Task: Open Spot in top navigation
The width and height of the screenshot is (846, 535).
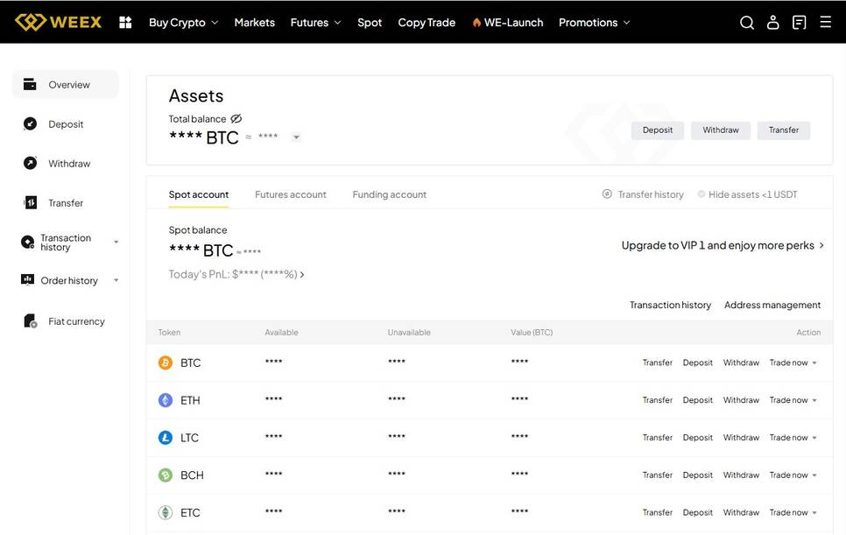Action: [x=370, y=23]
